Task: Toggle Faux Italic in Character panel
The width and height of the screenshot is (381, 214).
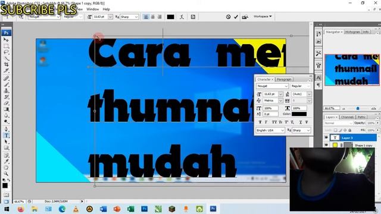Action: (x=266, y=122)
